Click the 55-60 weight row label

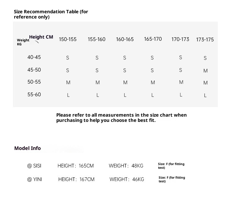coord(34,95)
